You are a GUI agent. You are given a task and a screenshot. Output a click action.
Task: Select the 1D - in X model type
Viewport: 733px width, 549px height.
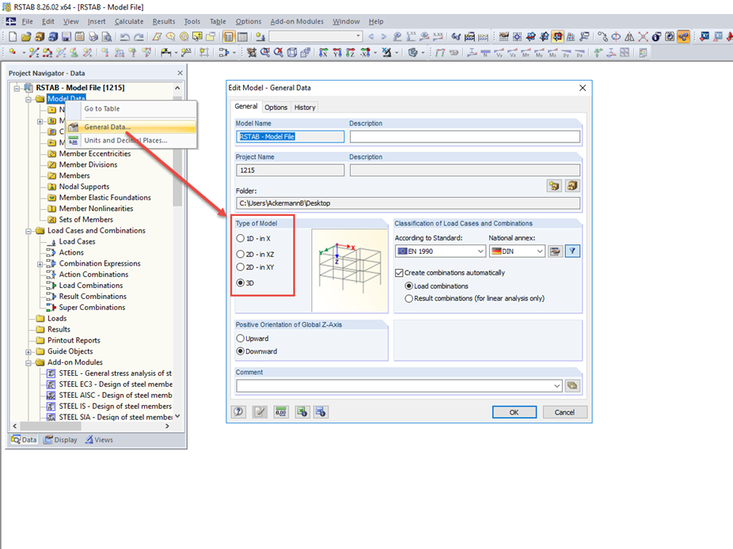(240, 240)
